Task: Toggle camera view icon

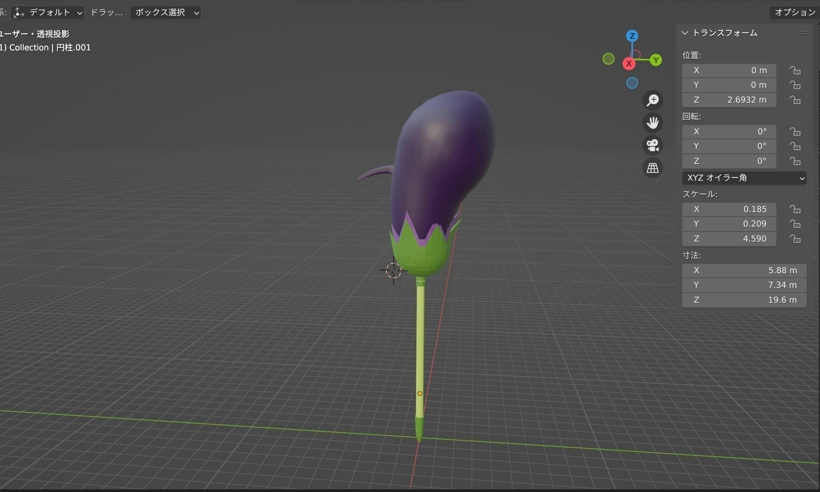Action: (x=652, y=145)
